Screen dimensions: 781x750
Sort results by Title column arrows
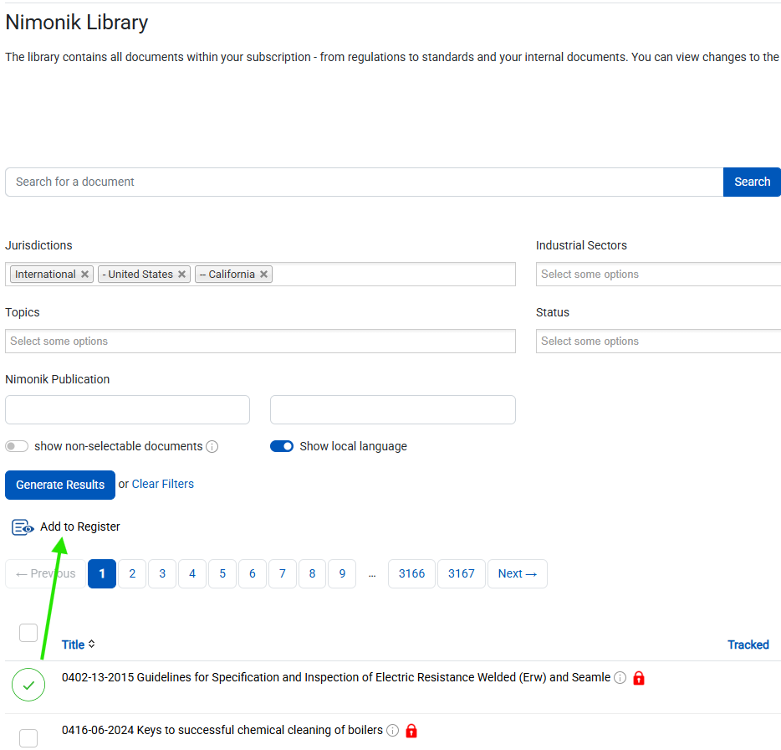(x=92, y=645)
